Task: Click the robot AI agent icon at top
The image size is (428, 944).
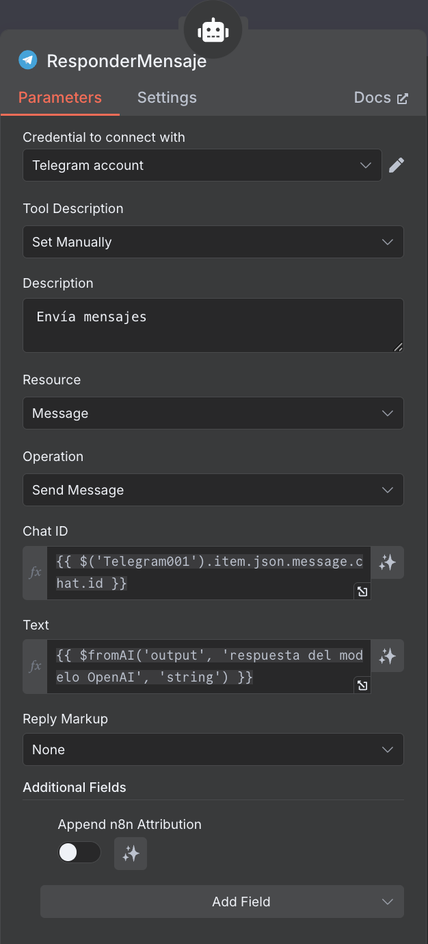Action: pyautogui.click(x=212, y=31)
